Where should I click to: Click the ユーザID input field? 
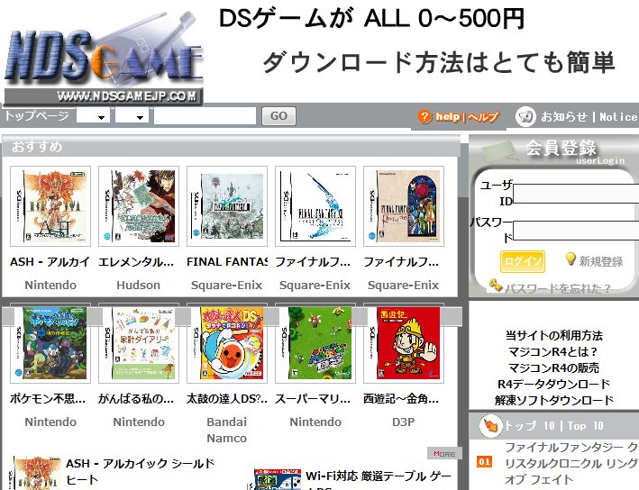pyautogui.click(x=576, y=194)
